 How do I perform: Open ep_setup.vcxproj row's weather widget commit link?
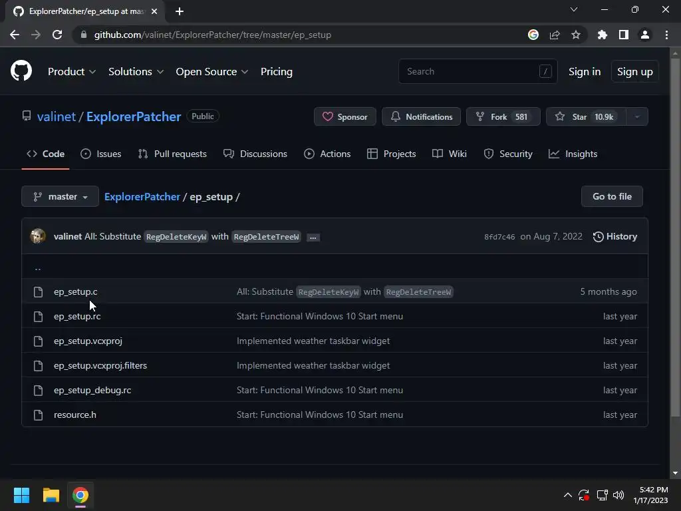313,341
